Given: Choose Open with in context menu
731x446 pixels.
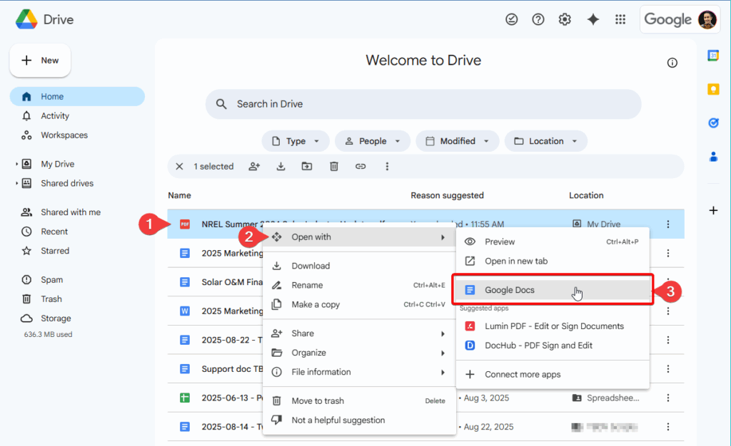Looking at the screenshot, I should [360, 237].
